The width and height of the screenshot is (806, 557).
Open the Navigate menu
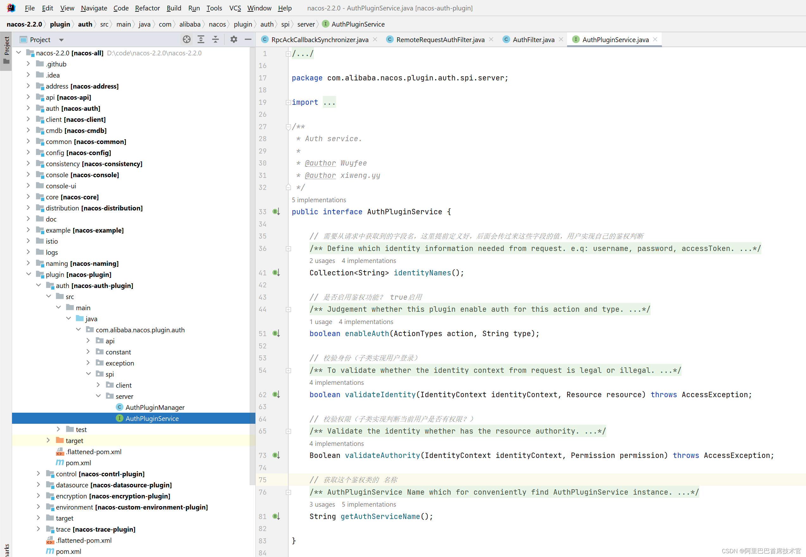(x=94, y=8)
